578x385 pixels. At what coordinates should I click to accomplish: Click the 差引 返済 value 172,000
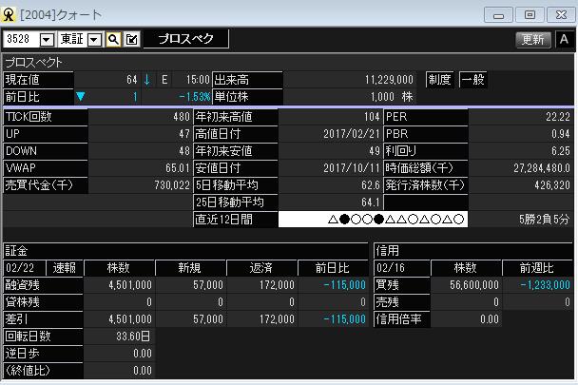(278, 319)
